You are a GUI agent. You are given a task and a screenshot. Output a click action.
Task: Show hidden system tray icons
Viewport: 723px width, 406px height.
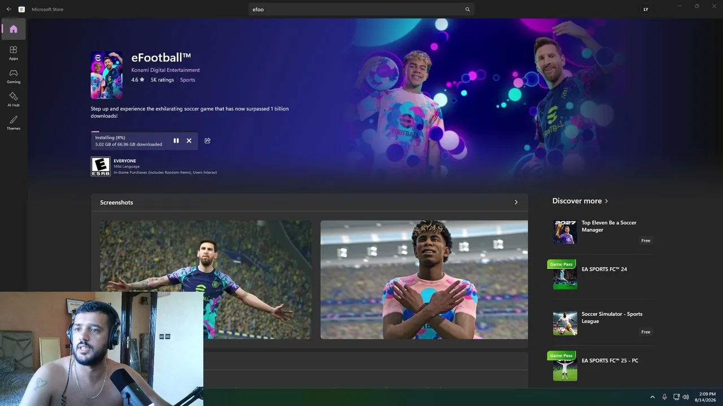[652, 397]
